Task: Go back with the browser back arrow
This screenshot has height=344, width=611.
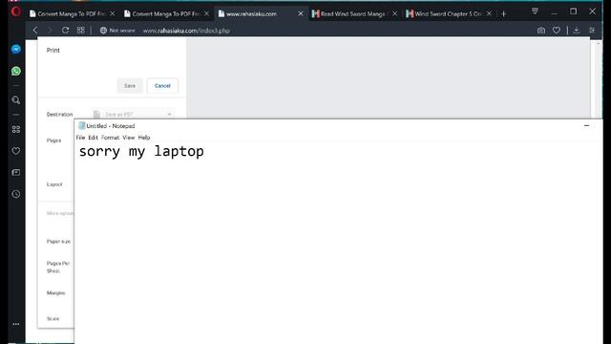Action: point(35,30)
